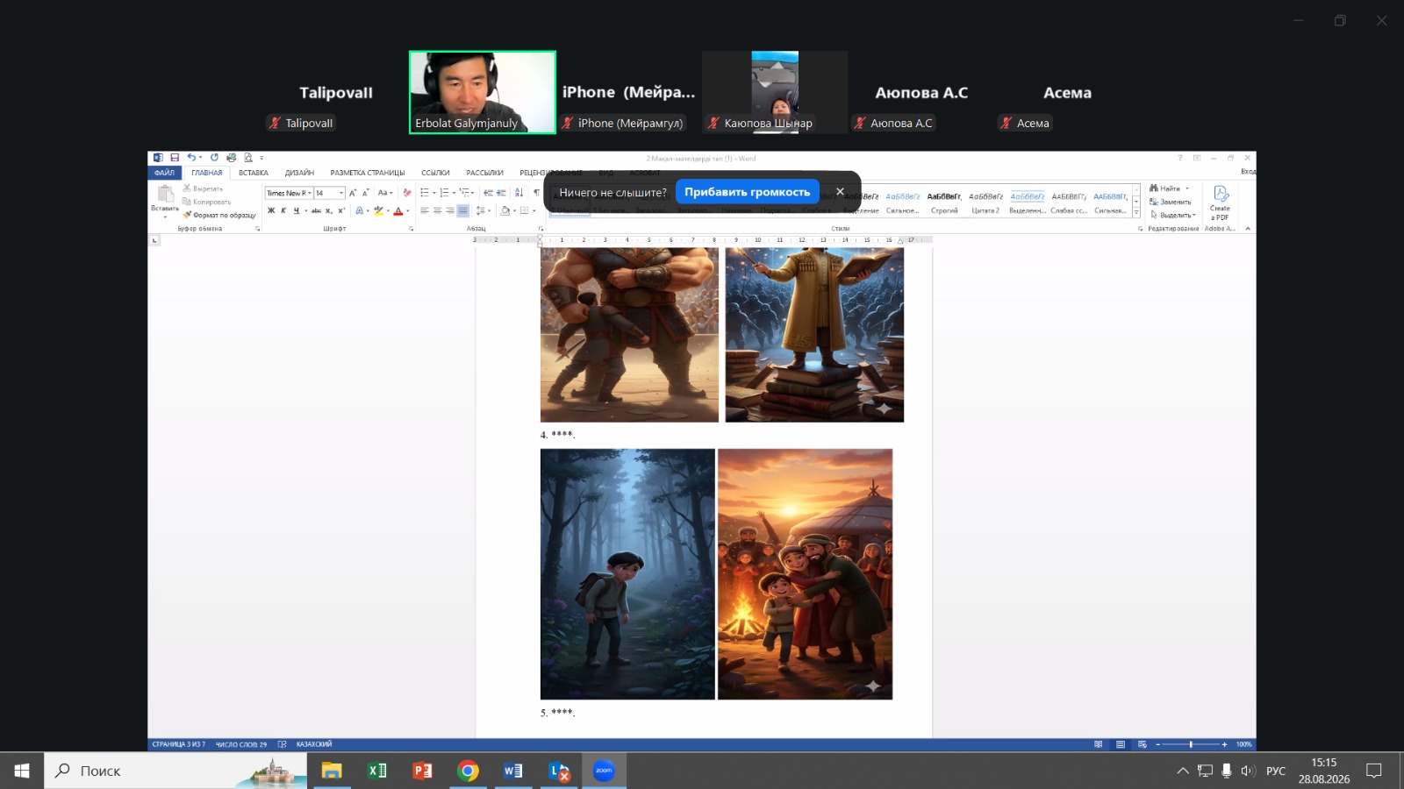The width and height of the screenshot is (1404, 789).
Task: Adjust the Word zoom slider
Action: [x=1191, y=744]
